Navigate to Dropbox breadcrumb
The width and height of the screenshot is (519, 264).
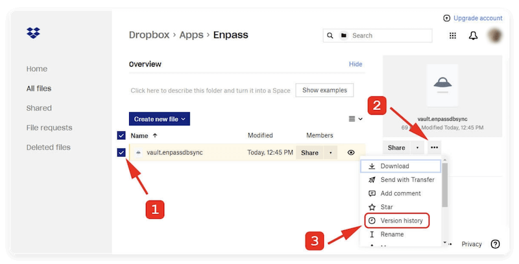[149, 35]
